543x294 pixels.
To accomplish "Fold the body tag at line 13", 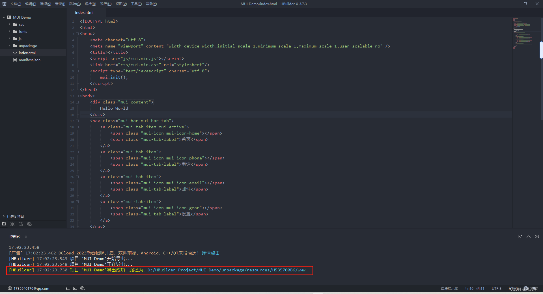I will click(77, 96).
